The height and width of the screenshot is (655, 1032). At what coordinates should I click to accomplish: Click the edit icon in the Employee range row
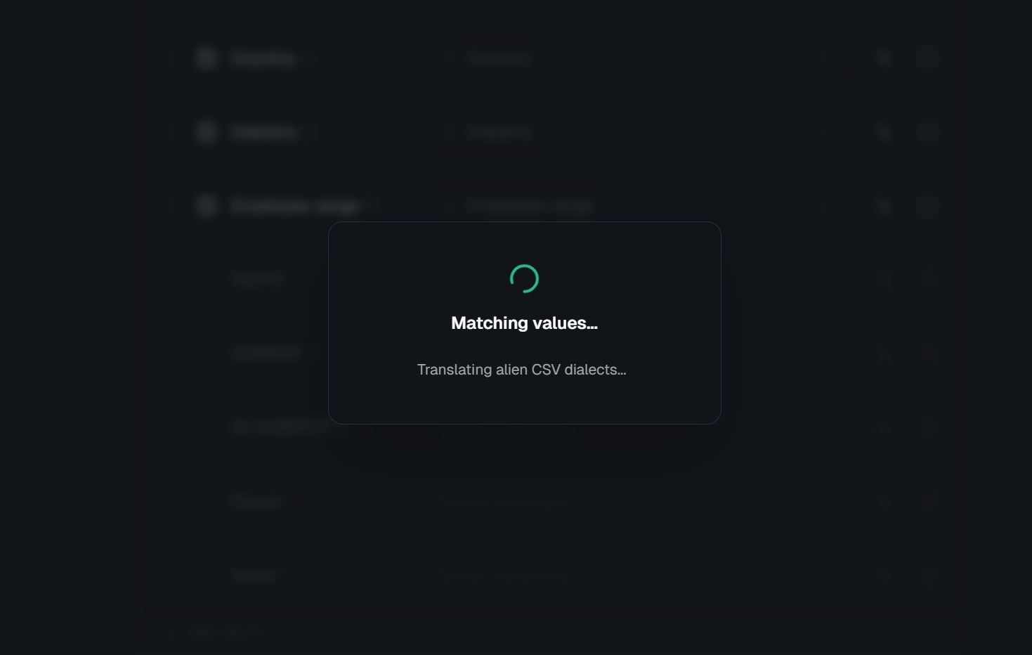[x=884, y=206]
